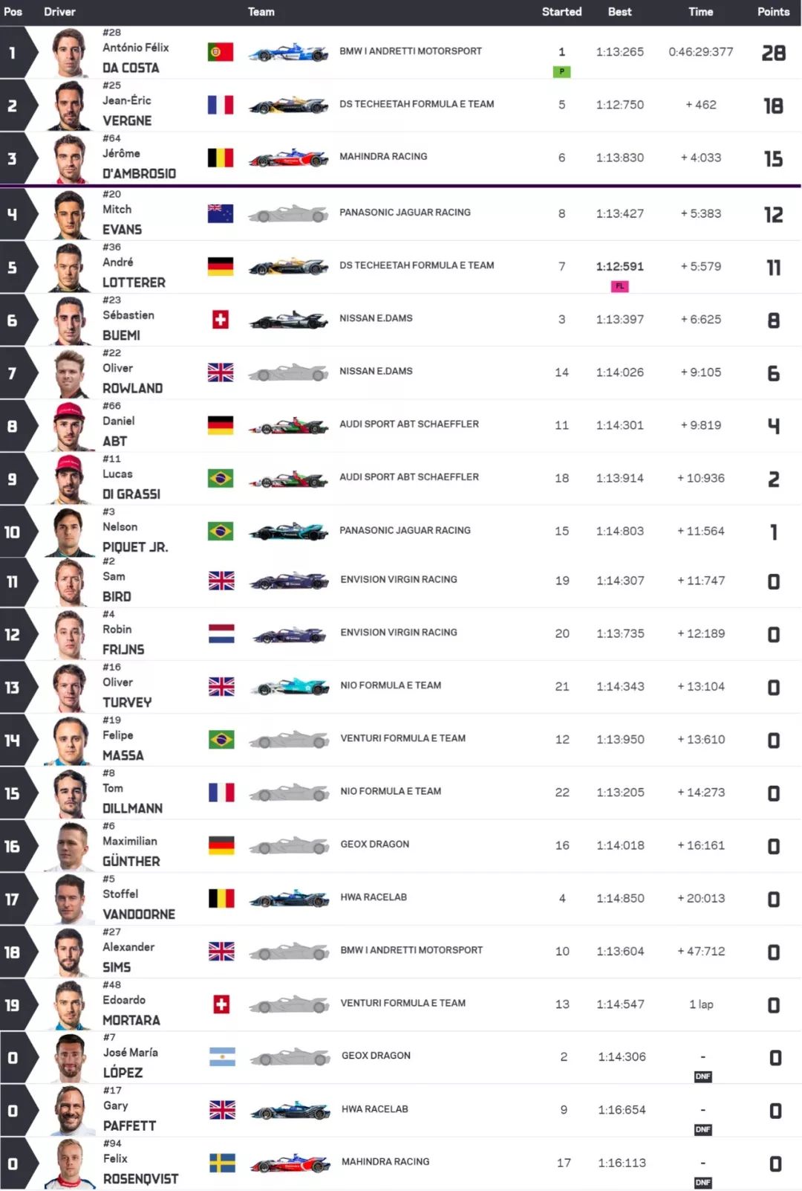Click the DNF badge in López's row
The image size is (802, 1191).
pos(702,1077)
